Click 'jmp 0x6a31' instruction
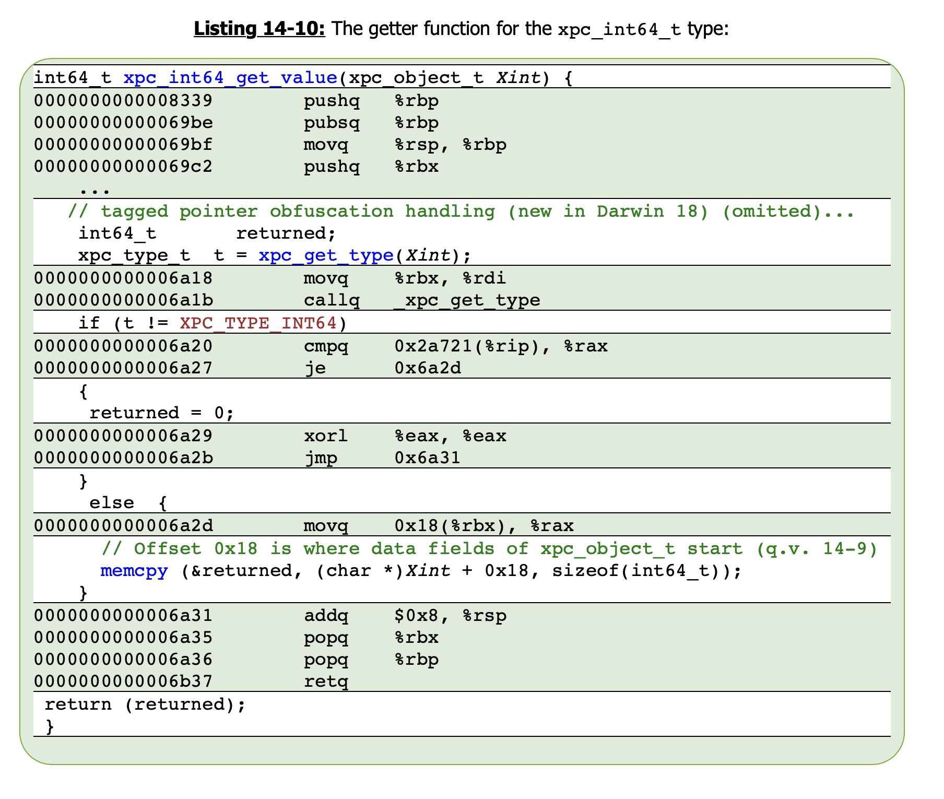 tap(383, 458)
